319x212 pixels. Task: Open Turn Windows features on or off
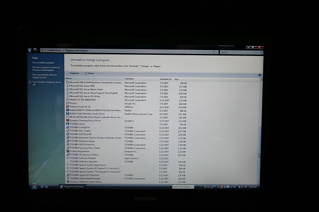pyautogui.click(x=47, y=84)
